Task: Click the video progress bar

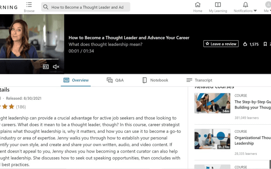Action: [29, 59]
